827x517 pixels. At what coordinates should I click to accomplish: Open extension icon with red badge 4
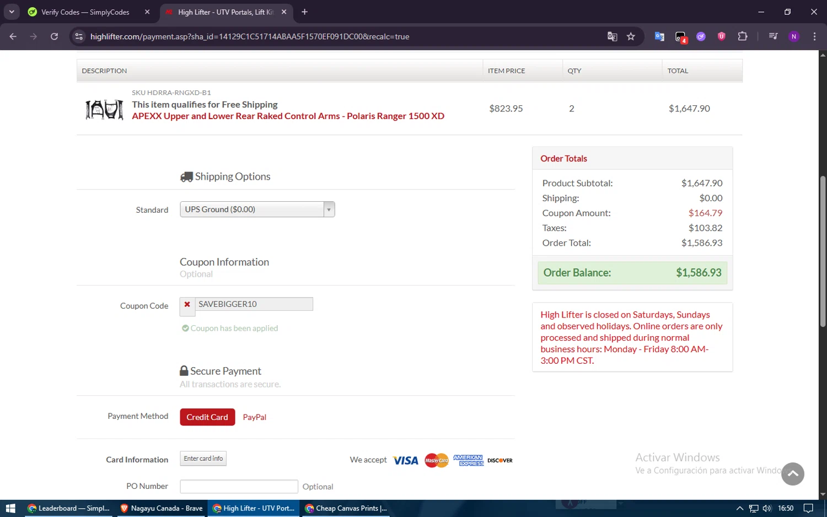pyautogui.click(x=681, y=37)
